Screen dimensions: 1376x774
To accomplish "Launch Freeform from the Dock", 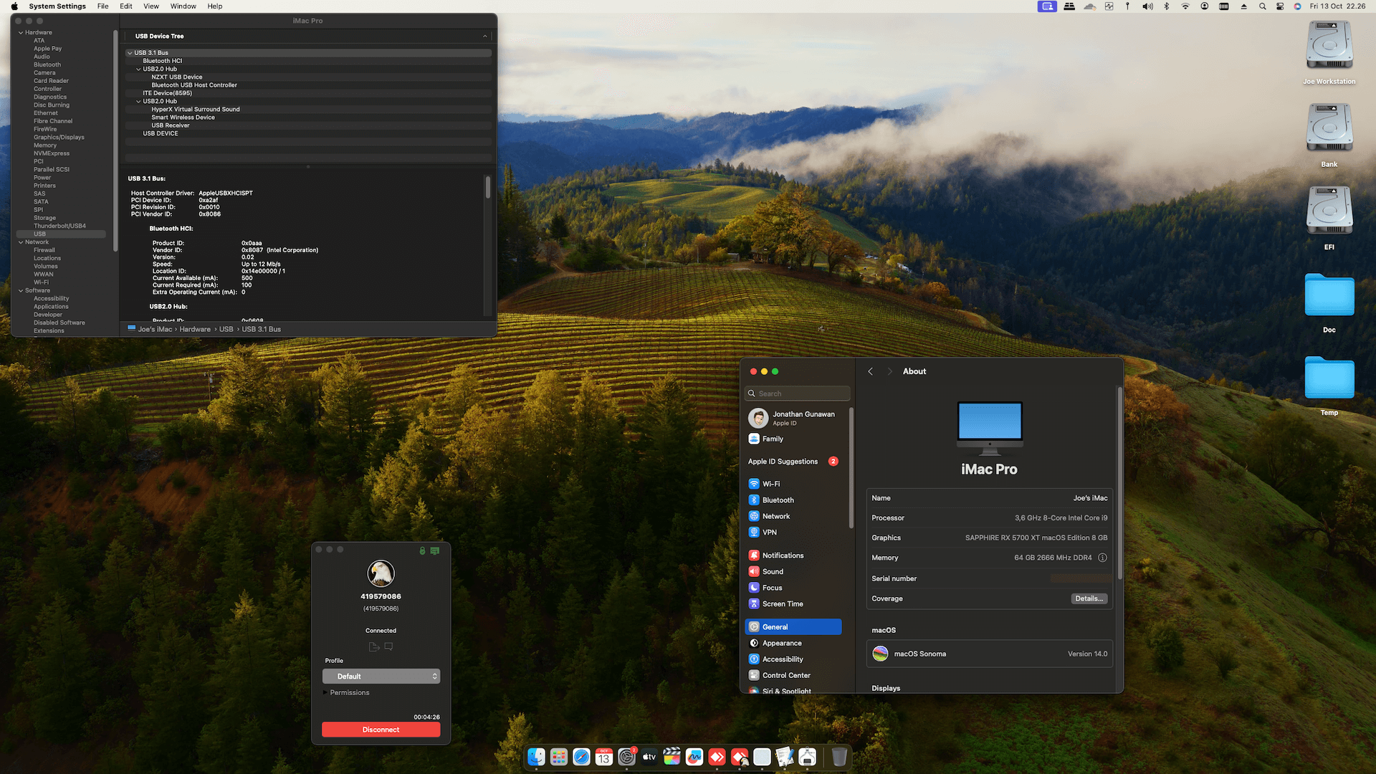I will point(694,757).
